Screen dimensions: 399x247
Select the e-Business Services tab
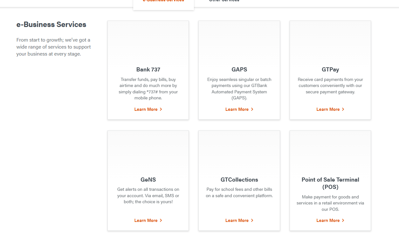163,2
